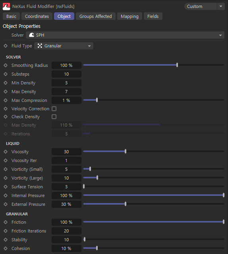Toggle keyframe diamond for Min Density
228x254 pixels.
tap(6, 83)
